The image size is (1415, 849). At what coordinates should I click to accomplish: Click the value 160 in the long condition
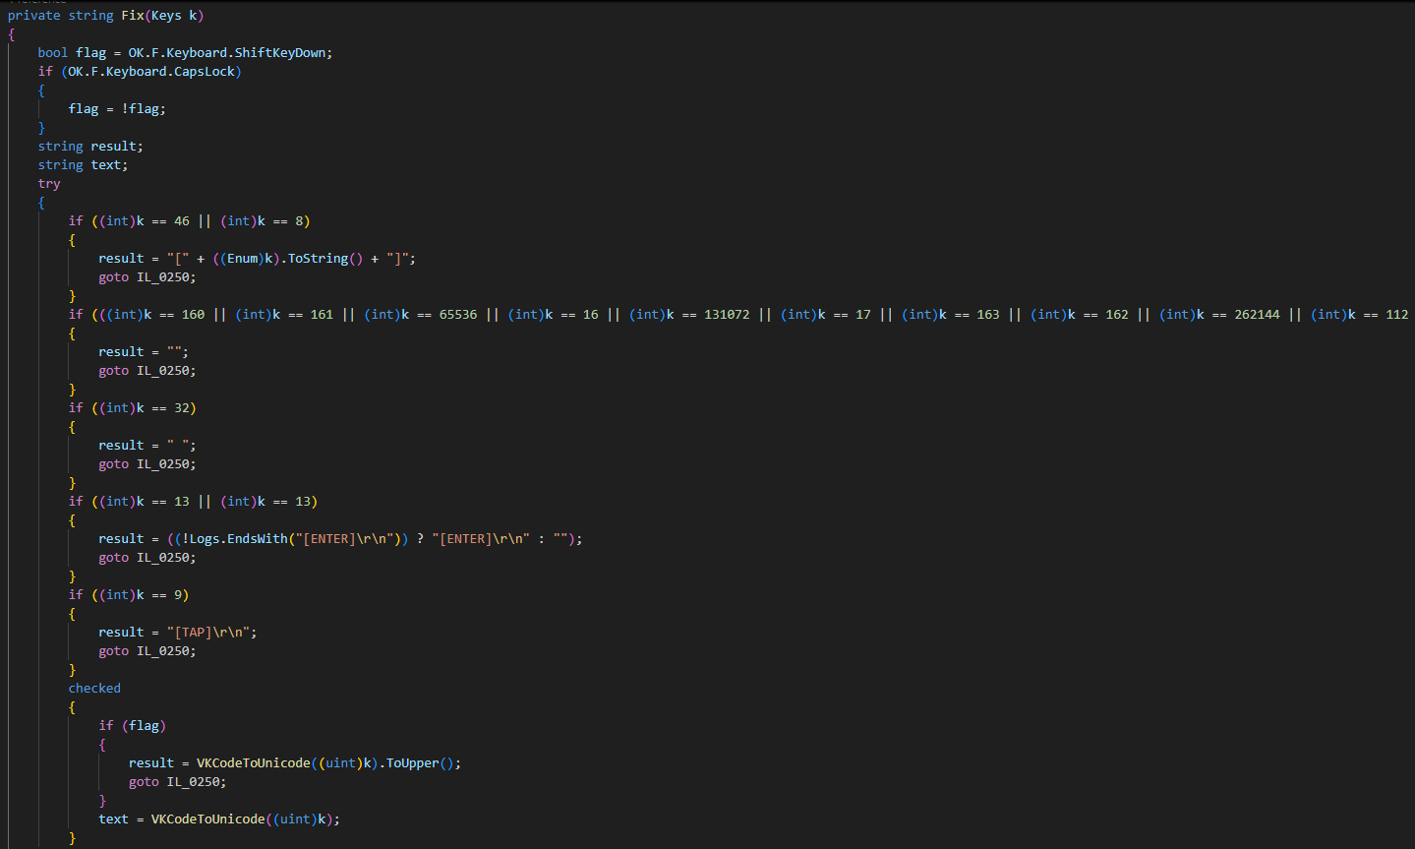193,315
